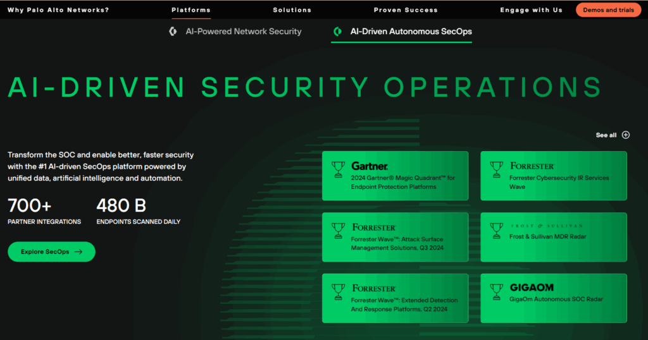This screenshot has width=648, height=340.
Task: Click the Frost & Sullivan logo
Action: tap(547, 226)
